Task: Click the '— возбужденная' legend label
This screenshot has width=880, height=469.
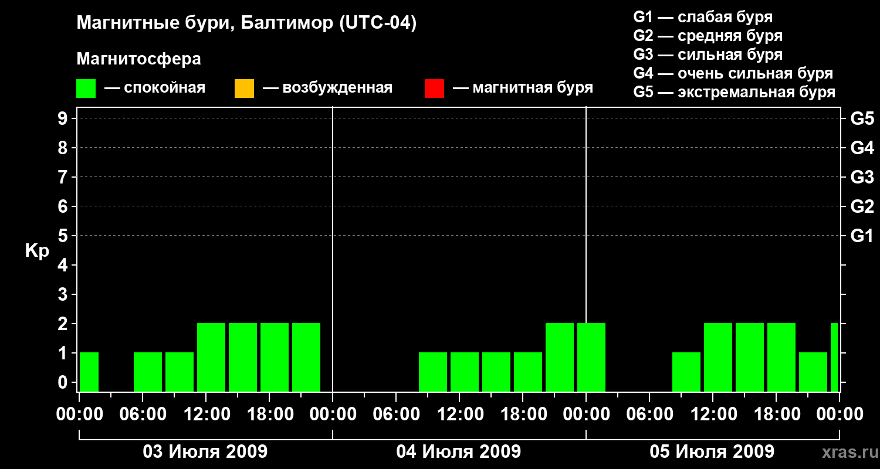Action: [327, 89]
